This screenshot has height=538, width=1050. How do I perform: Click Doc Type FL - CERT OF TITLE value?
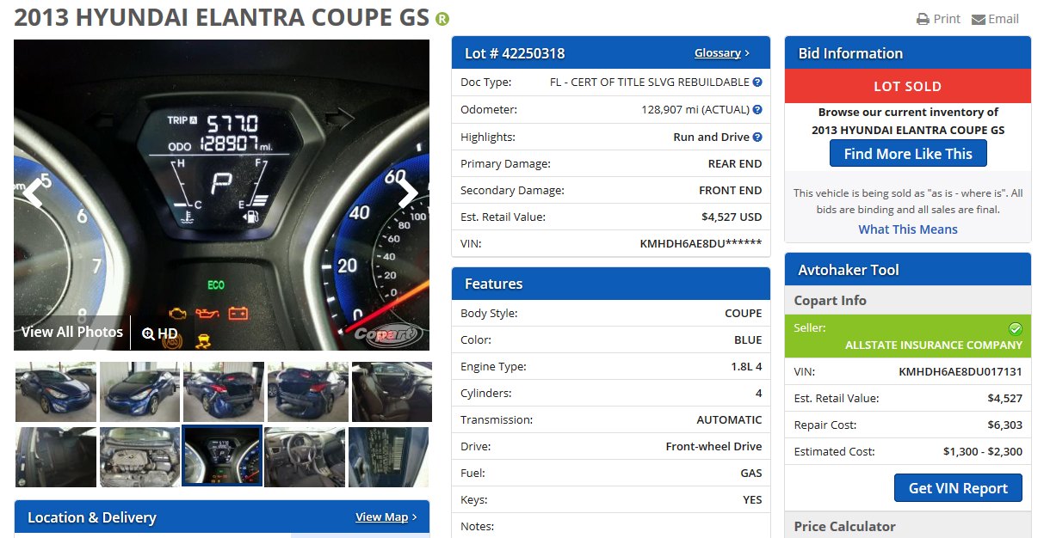coord(650,83)
